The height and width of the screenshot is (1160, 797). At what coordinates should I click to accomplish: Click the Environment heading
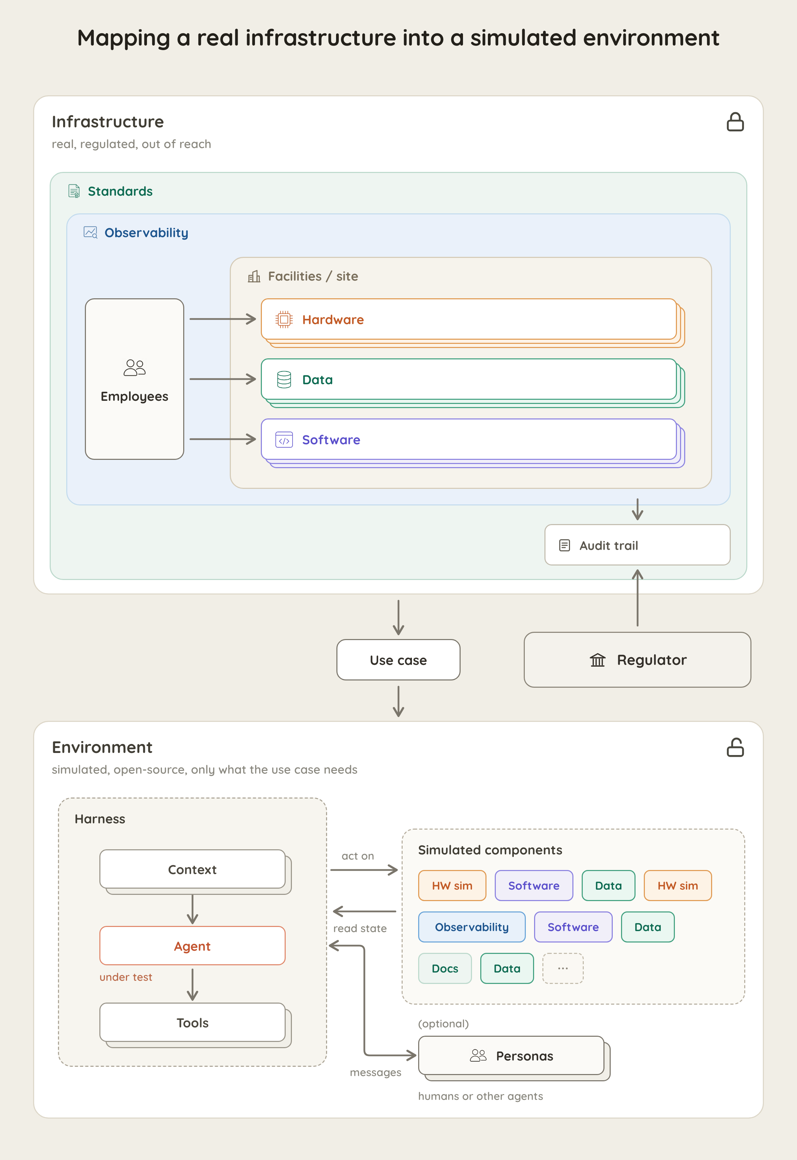click(102, 747)
